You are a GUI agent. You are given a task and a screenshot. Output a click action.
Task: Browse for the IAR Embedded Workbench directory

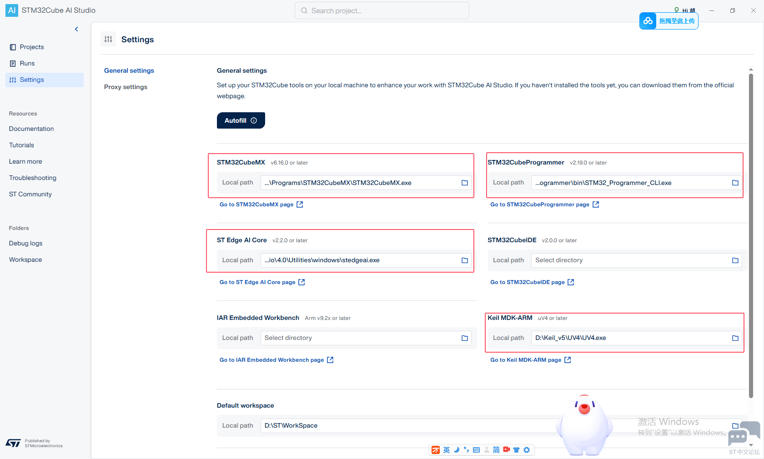tap(465, 338)
